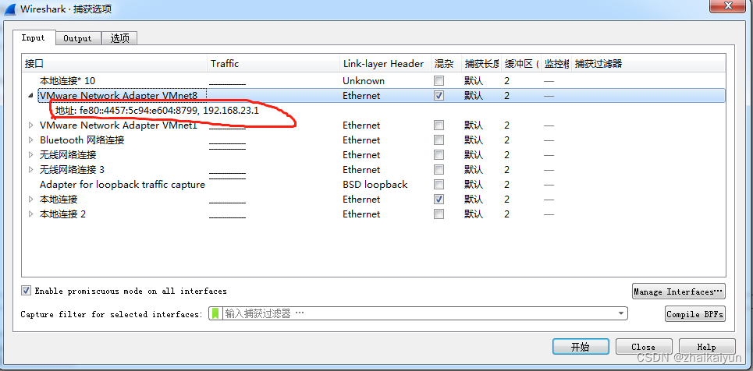Uncheck promiscuous checkbox for VMware Network Adapter VMnet8
Image resolution: width=753 pixels, height=371 pixels.
(x=439, y=96)
